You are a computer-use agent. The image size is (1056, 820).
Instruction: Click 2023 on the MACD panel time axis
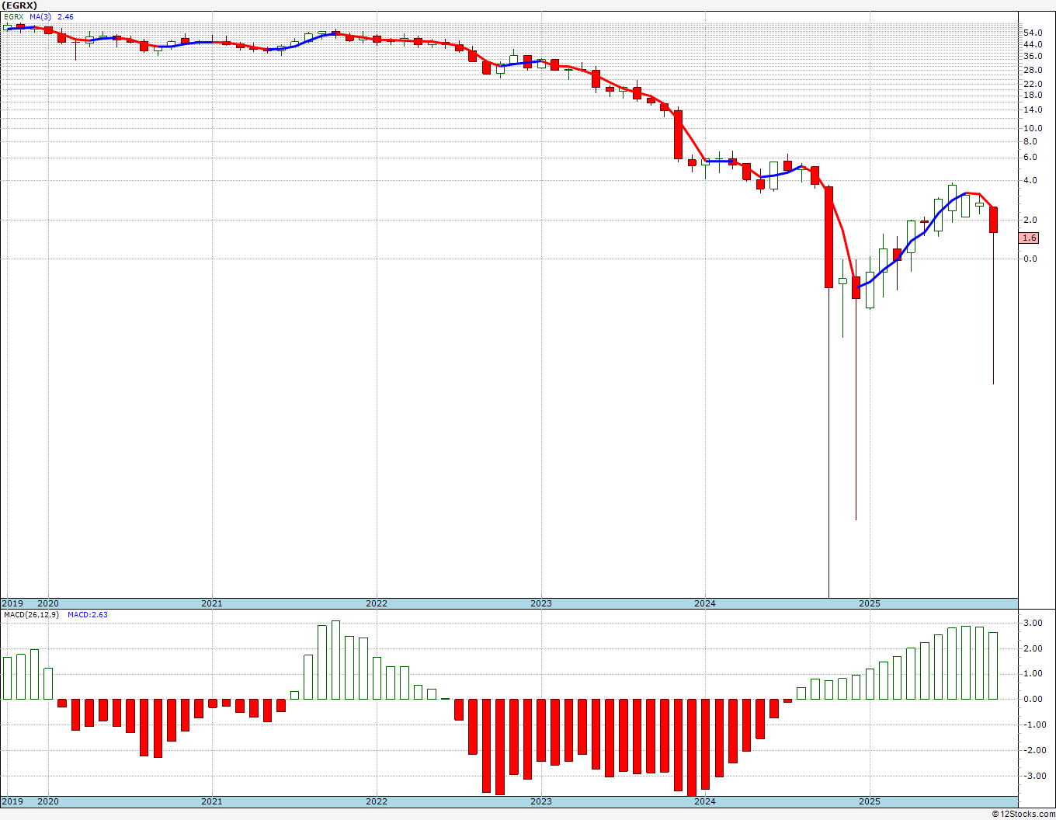tap(541, 801)
